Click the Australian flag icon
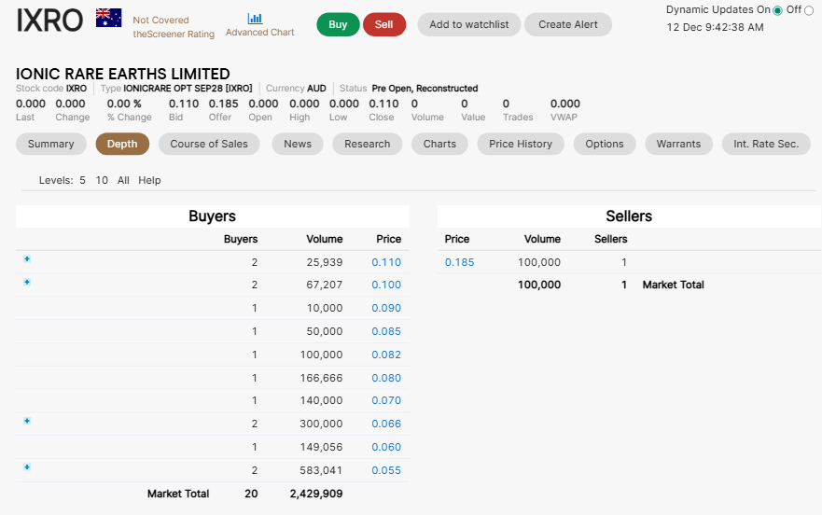This screenshot has width=822, height=515. [x=108, y=18]
